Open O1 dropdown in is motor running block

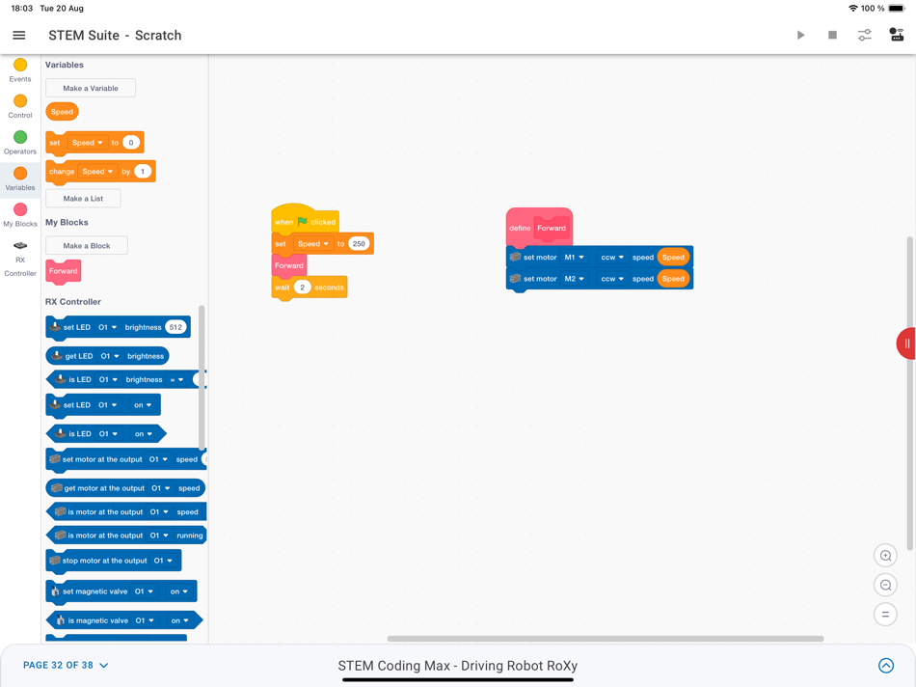click(158, 536)
